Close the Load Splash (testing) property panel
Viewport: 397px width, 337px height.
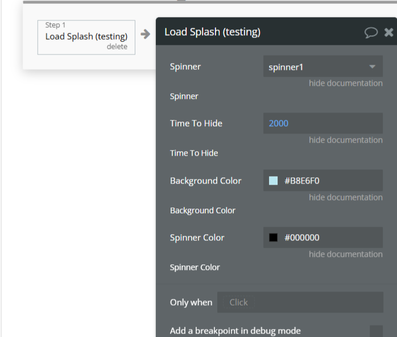point(389,32)
